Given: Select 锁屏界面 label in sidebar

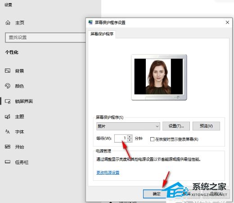Looking at the screenshot, I should coord(24,101).
